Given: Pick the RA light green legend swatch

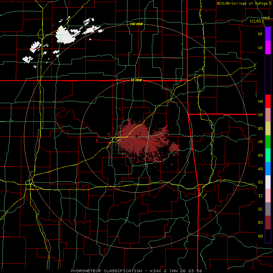Looking at the screenshot, I should pos(268,155).
